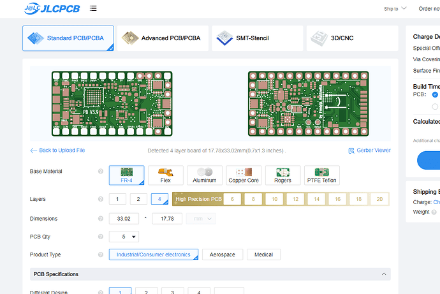Open the Weight help icon
This screenshot has width=440, height=294.
(434, 212)
